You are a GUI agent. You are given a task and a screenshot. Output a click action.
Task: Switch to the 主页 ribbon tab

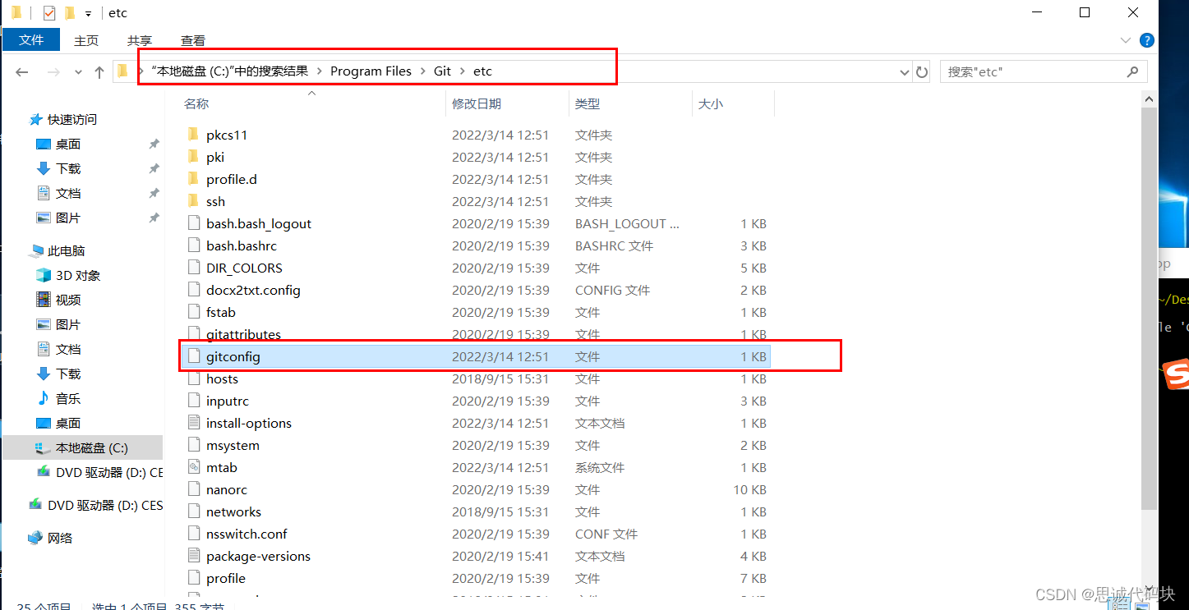pyautogui.click(x=86, y=40)
